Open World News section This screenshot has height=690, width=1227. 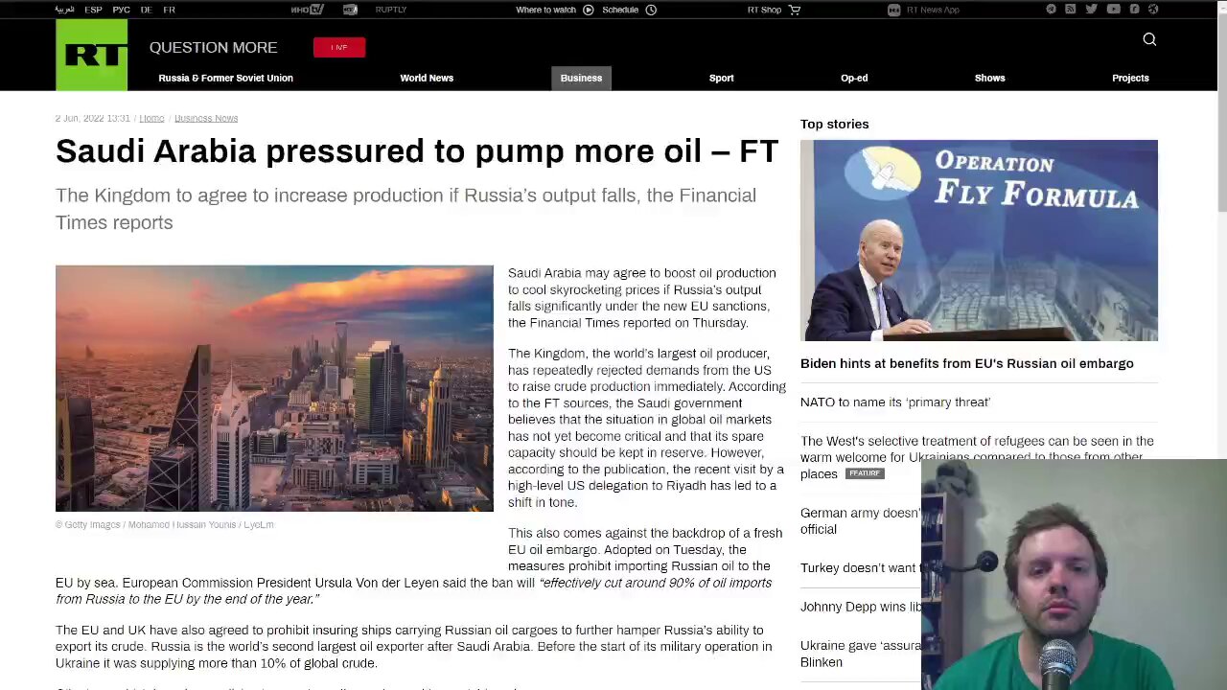(x=427, y=78)
